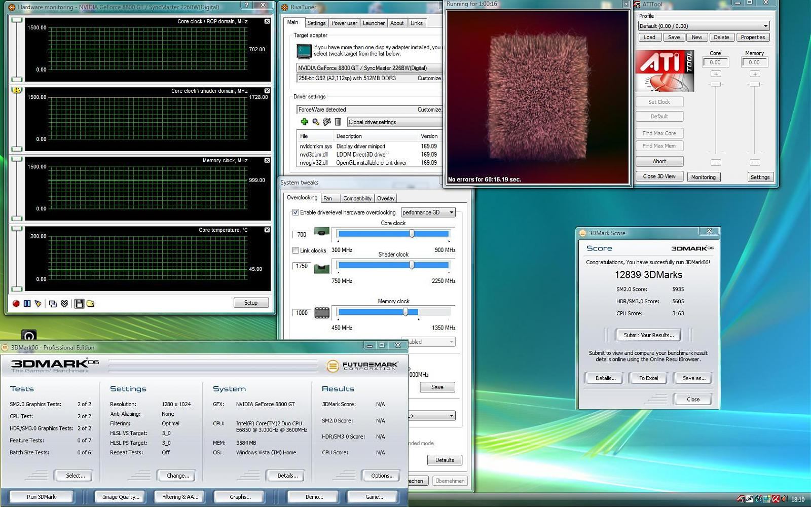This screenshot has height=507, width=811.
Task: Switch to RivaTuner Settings tab
Action: coord(316,23)
